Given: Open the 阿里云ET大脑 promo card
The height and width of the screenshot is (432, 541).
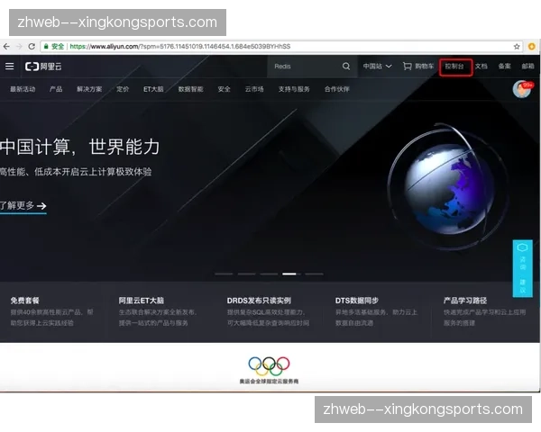Looking at the screenshot, I should (159, 311).
